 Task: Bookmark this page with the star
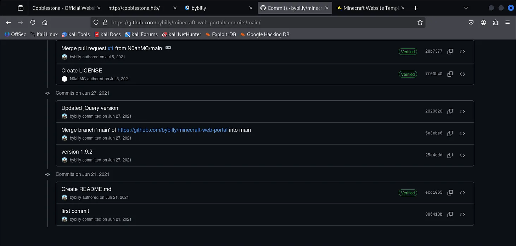click(x=420, y=22)
